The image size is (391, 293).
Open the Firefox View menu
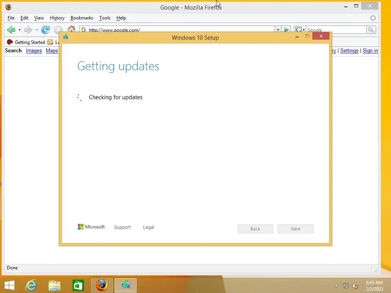pyautogui.click(x=39, y=18)
